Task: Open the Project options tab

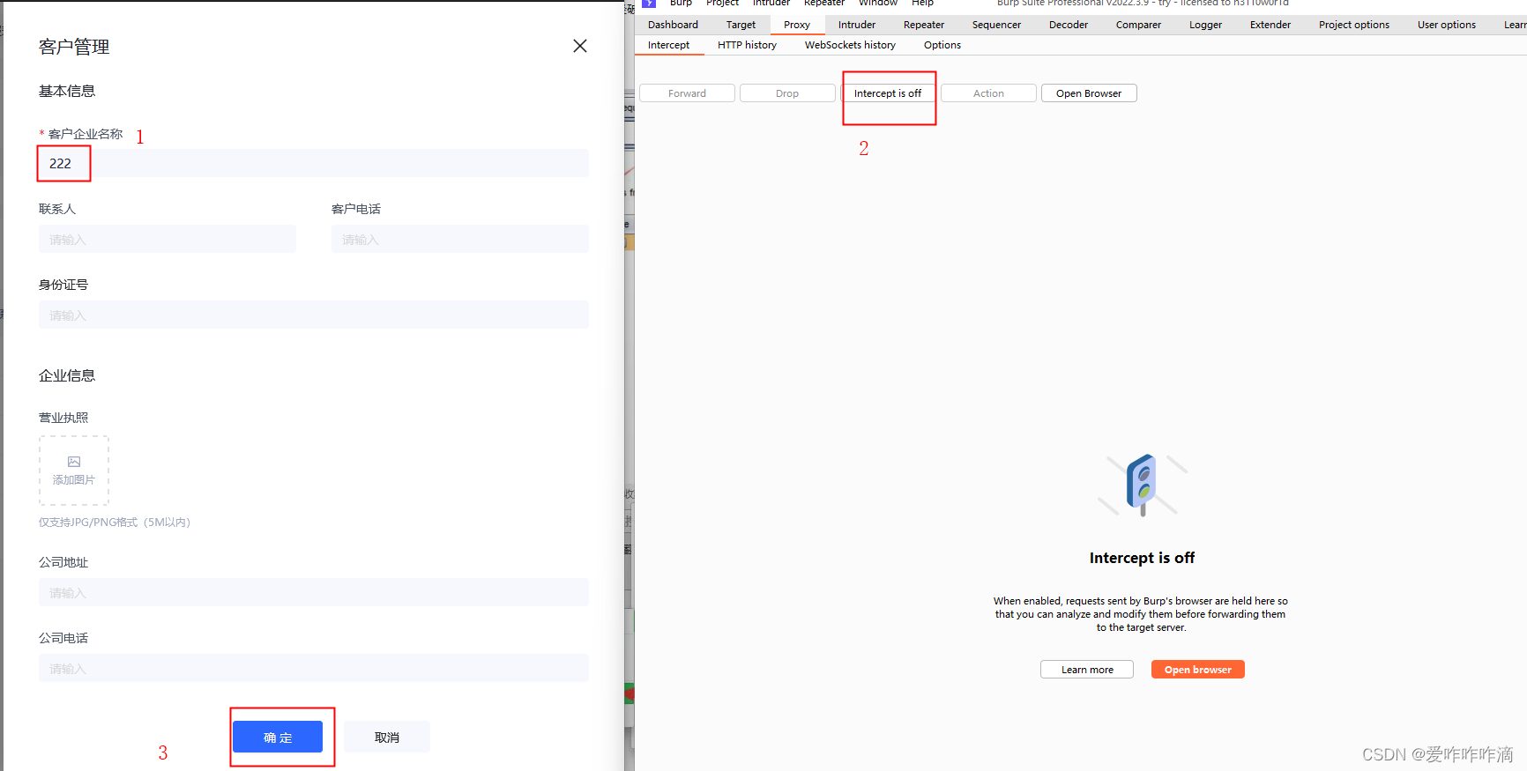Action: (x=1354, y=25)
